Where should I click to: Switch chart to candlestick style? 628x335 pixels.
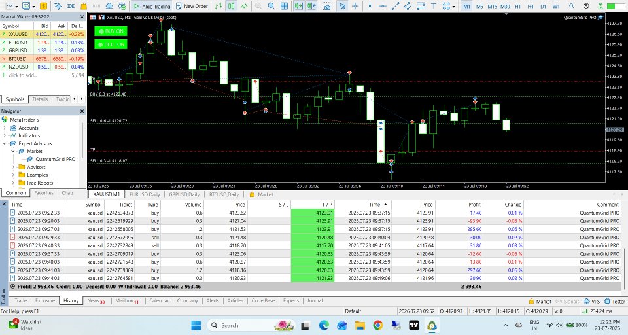pyautogui.click(x=231, y=6)
